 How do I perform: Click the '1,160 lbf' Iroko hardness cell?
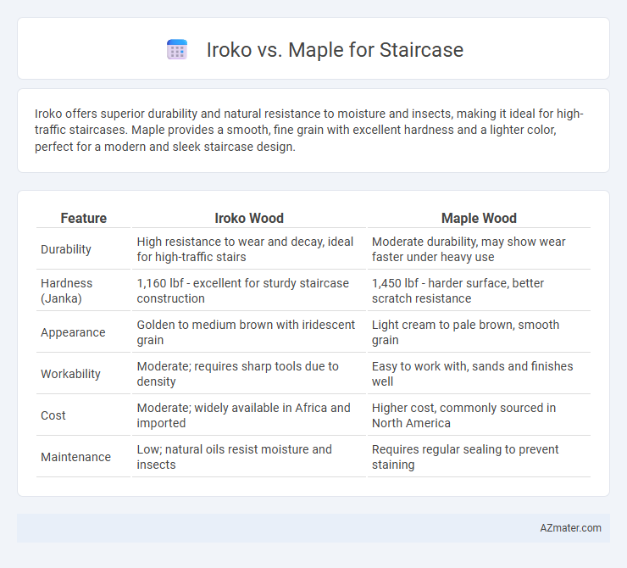click(249, 291)
